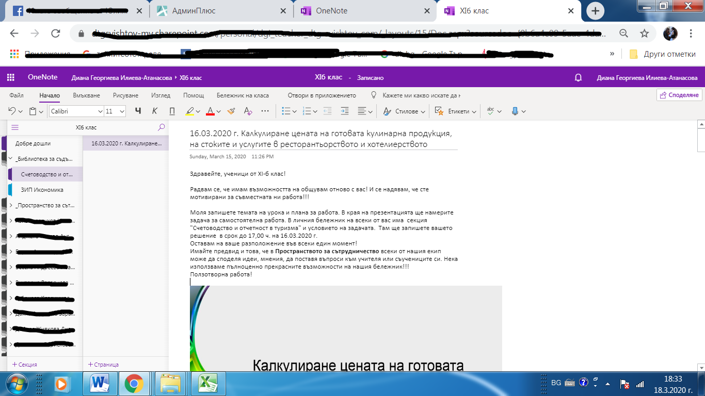Insert a numbered list
The width and height of the screenshot is (705, 396).
point(306,111)
